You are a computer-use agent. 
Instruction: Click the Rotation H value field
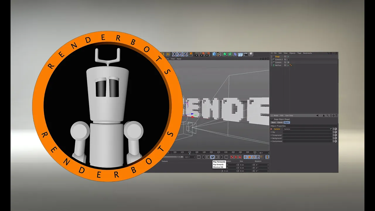tap(262, 165)
